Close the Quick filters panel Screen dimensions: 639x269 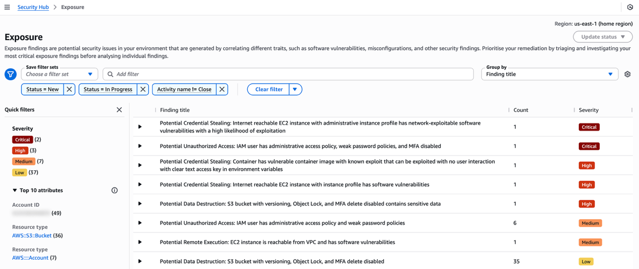click(x=119, y=110)
